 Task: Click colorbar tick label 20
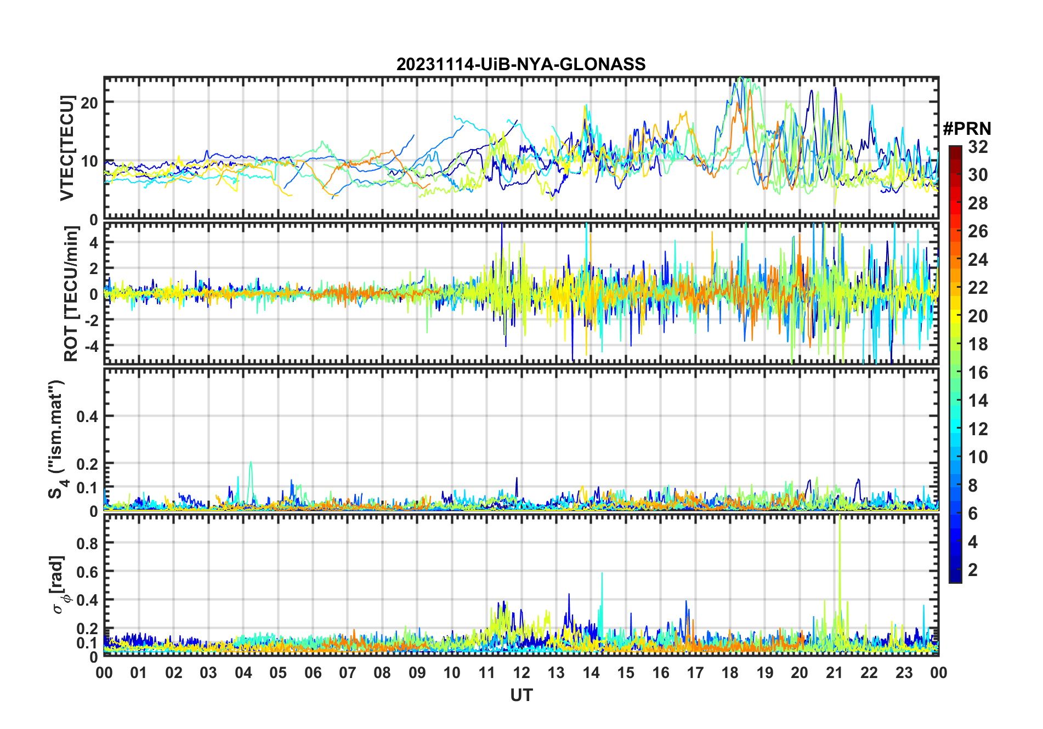point(978,316)
